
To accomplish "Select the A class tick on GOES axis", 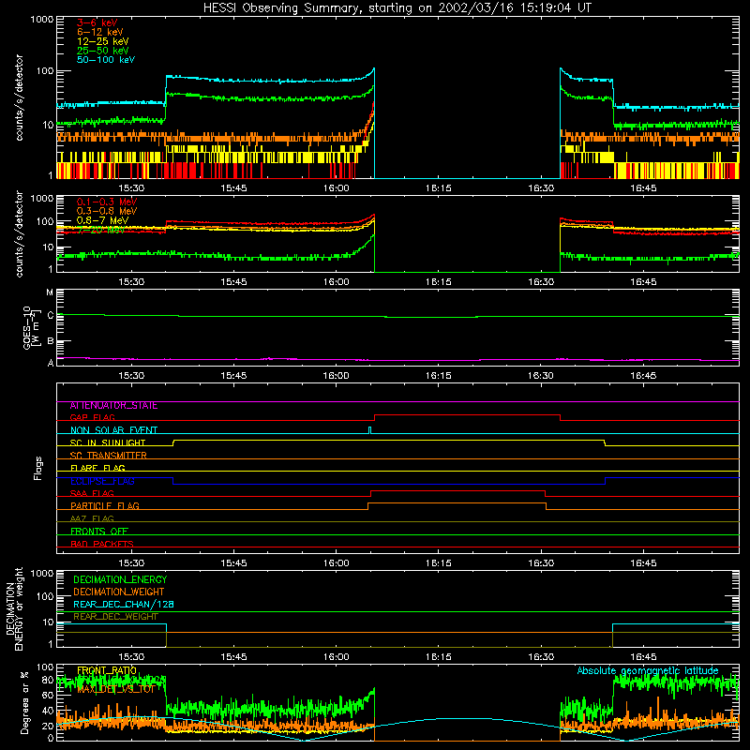I will tap(51, 363).
